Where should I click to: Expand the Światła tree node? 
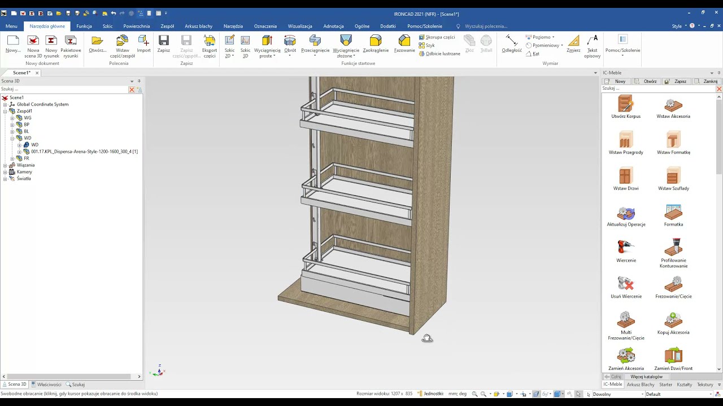click(5, 179)
